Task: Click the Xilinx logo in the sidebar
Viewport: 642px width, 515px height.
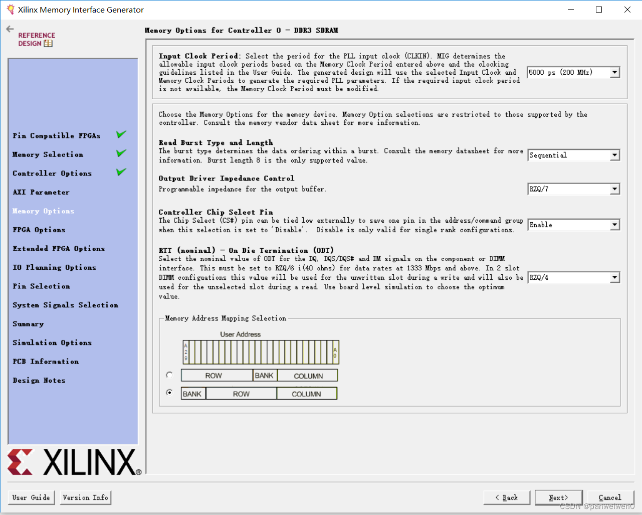Action: pos(74,462)
